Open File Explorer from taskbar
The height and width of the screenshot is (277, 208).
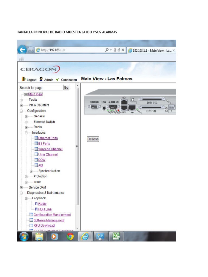[x=39, y=236]
